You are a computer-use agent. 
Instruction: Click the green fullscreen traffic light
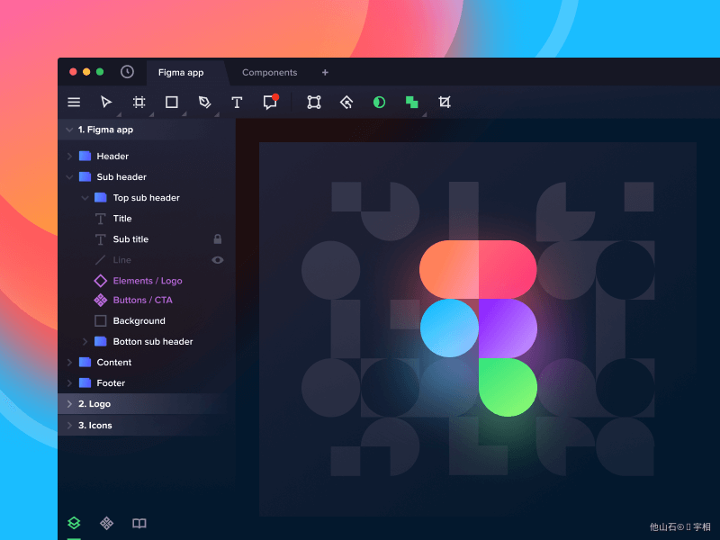tap(100, 72)
